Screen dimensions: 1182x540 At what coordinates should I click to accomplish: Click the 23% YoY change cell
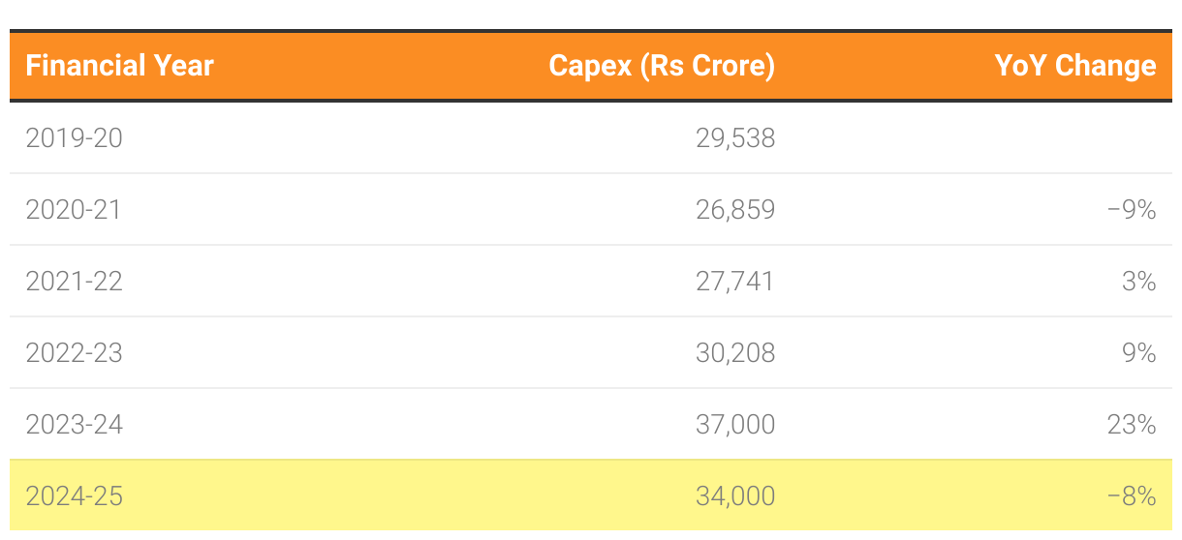tap(1132, 425)
